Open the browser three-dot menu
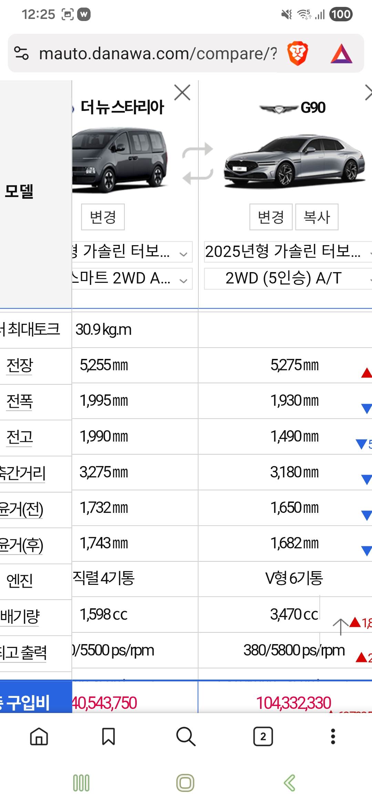The image size is (372, 806). point(333,736)
